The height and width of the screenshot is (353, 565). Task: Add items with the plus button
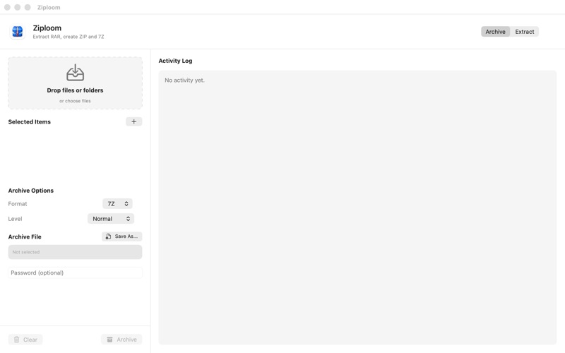(x=133, y=121)
